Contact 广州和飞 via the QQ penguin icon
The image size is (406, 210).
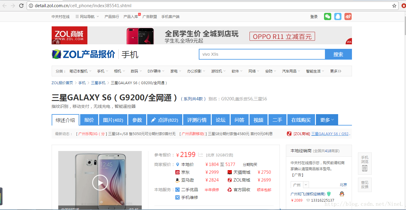pos(342,194)
